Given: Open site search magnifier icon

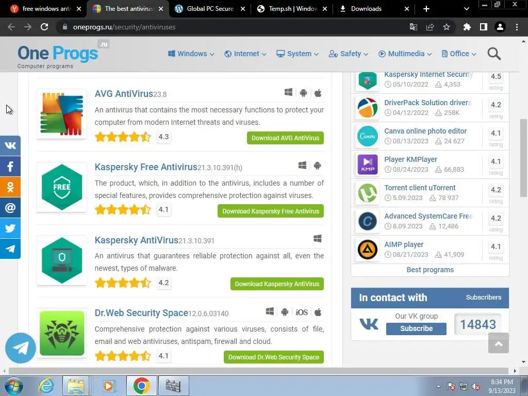Looking at the screenshot, I should click(x=494, y=54).
